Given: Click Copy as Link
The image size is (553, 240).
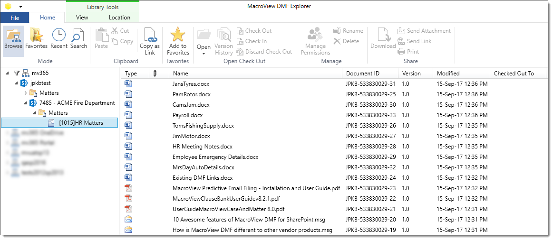Looking at the screenshot, I should tap(149, 42).
